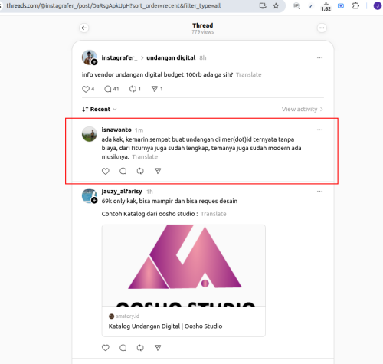Open View activity
The height and width of the screenshot is (364, 383).
pos(303,109)
